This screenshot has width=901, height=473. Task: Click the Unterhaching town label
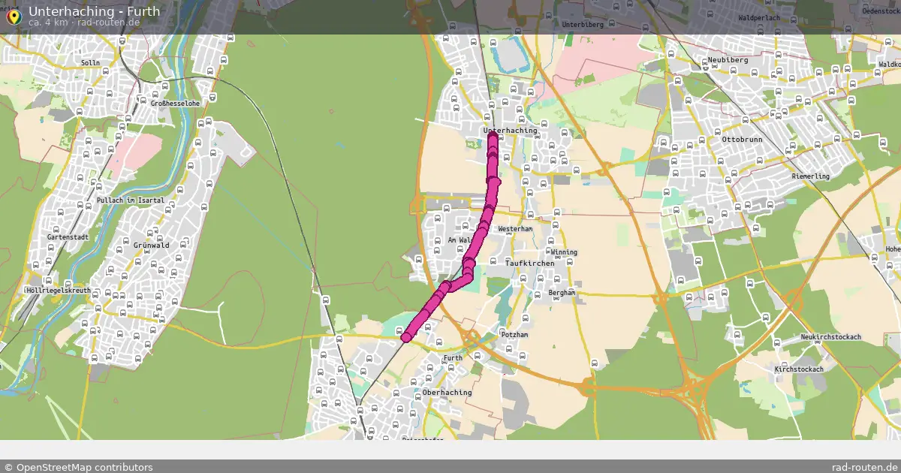[511, 131]
